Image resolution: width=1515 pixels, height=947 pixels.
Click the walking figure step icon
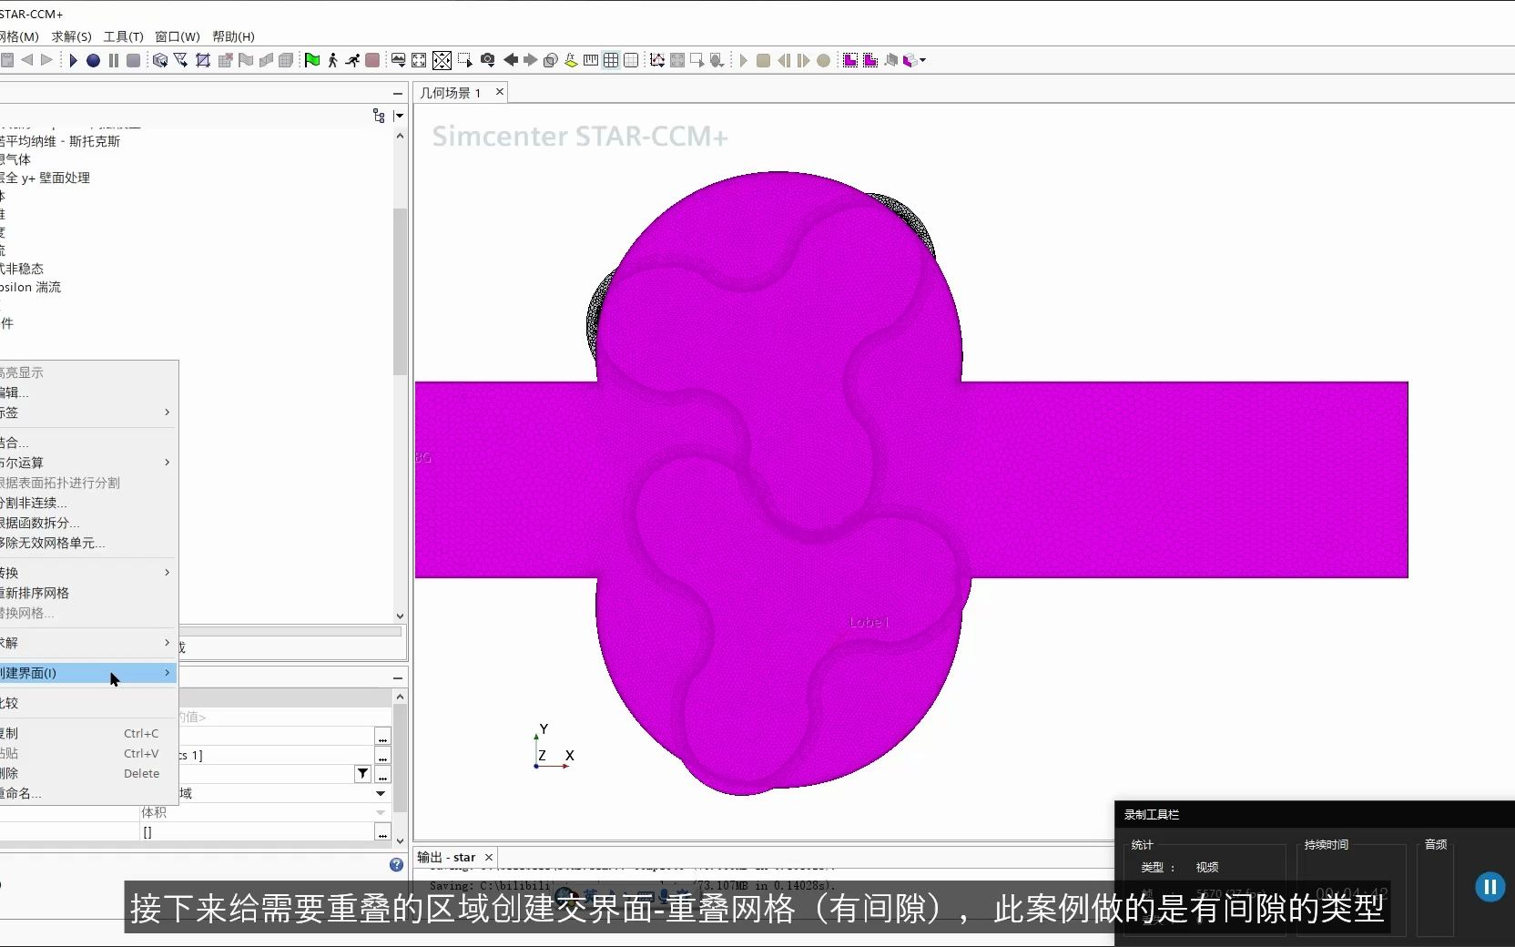point(332,60)
